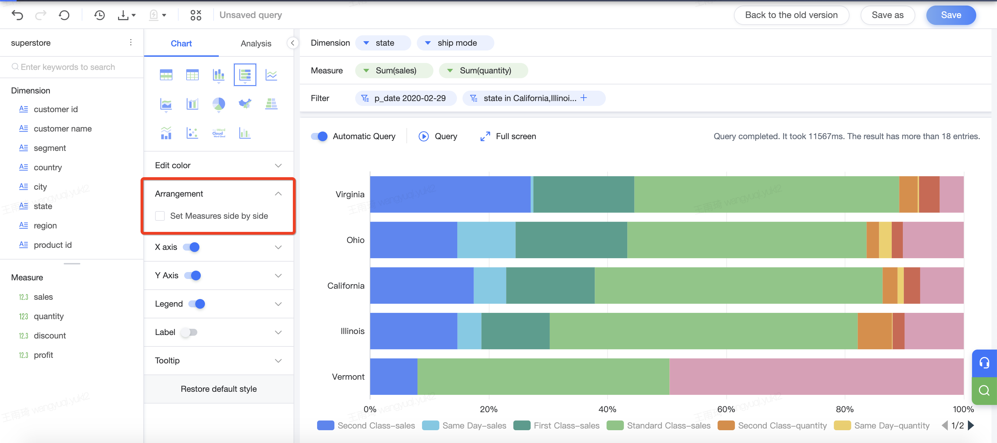Image resolution: width=997 pixels, height=443 pixels.
Task: Expand Y Axis settings chevron
Action: 278,275
